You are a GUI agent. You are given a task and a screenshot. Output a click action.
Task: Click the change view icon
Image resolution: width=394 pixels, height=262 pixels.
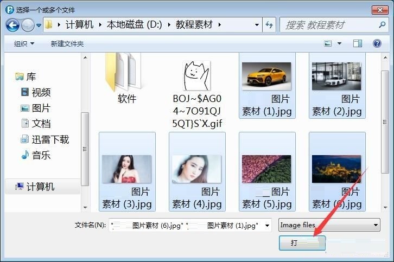click(328, 44)
